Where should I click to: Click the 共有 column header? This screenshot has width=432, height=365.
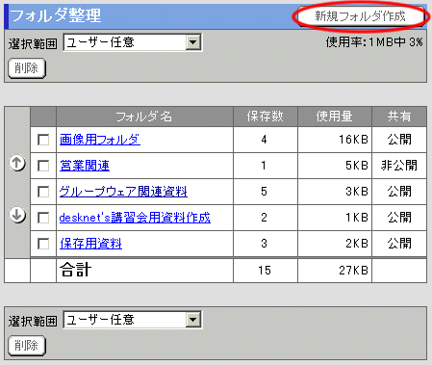pos(399,117)
